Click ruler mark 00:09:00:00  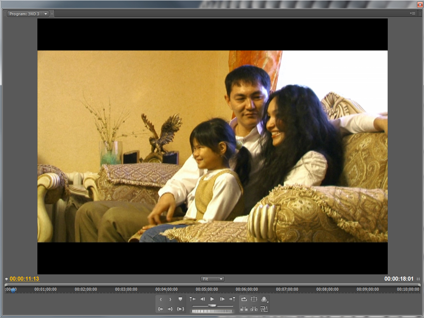367,289
